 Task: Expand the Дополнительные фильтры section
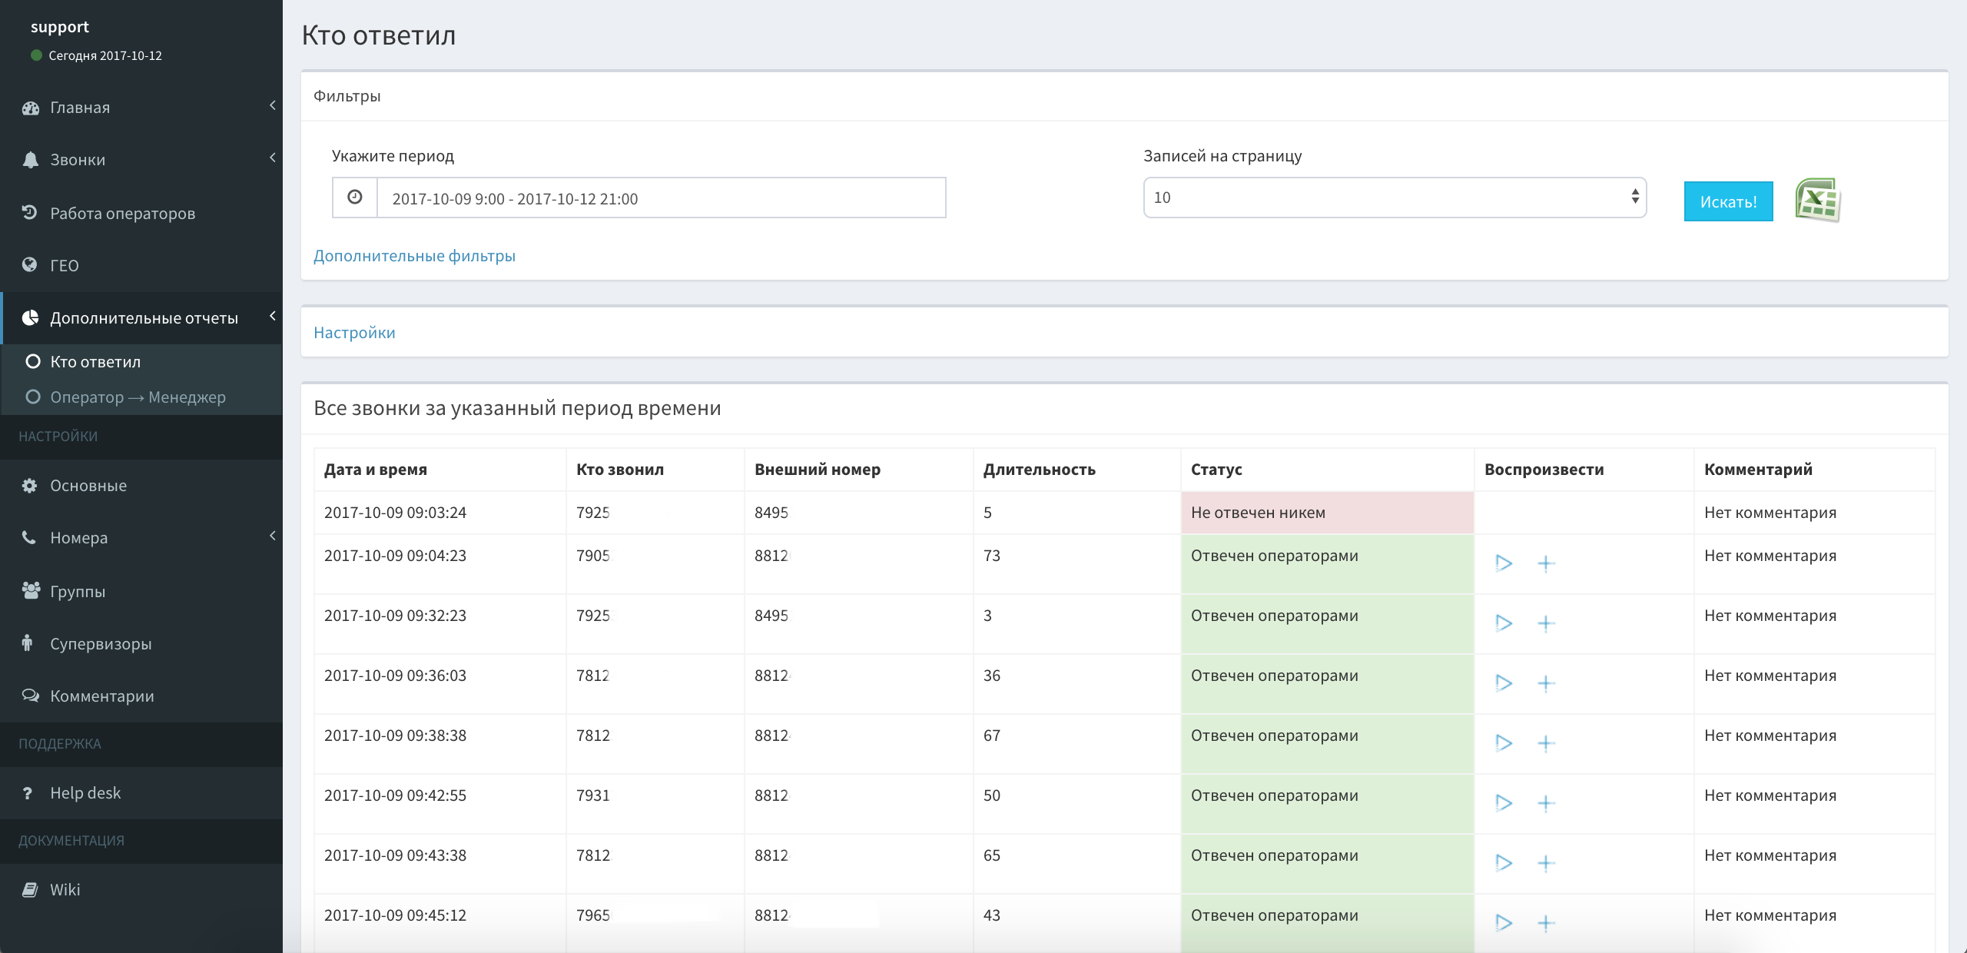[414, 256]
